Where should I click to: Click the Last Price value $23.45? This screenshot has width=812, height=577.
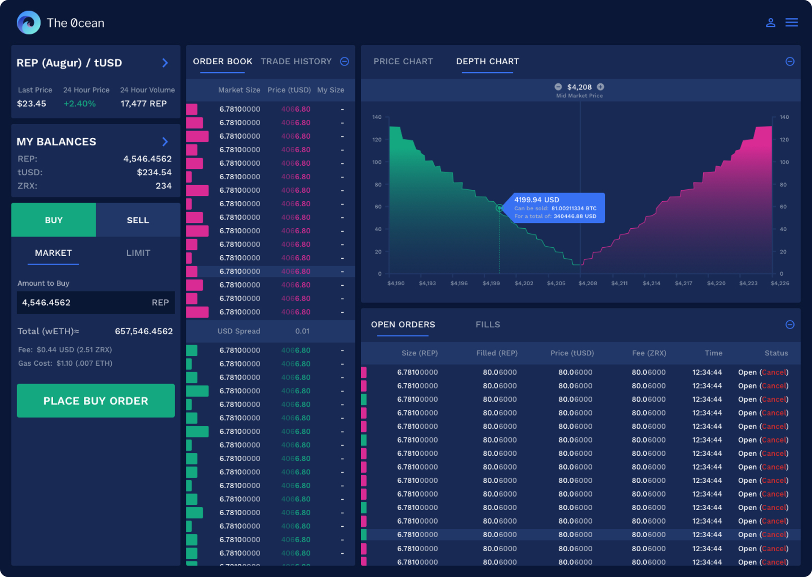pyautogui.click(x=31, y=104)
